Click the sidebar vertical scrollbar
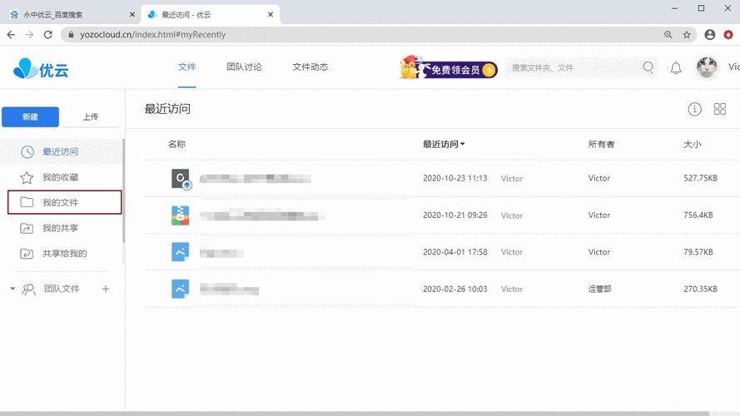Screen dimensions: 740x416 (124, 191)
